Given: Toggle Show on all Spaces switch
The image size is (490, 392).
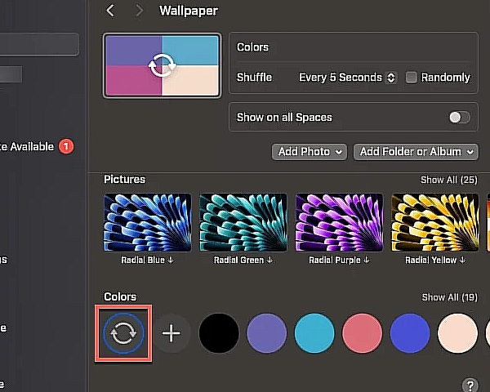Looking at the screenshot, I should tap(460, 118).
